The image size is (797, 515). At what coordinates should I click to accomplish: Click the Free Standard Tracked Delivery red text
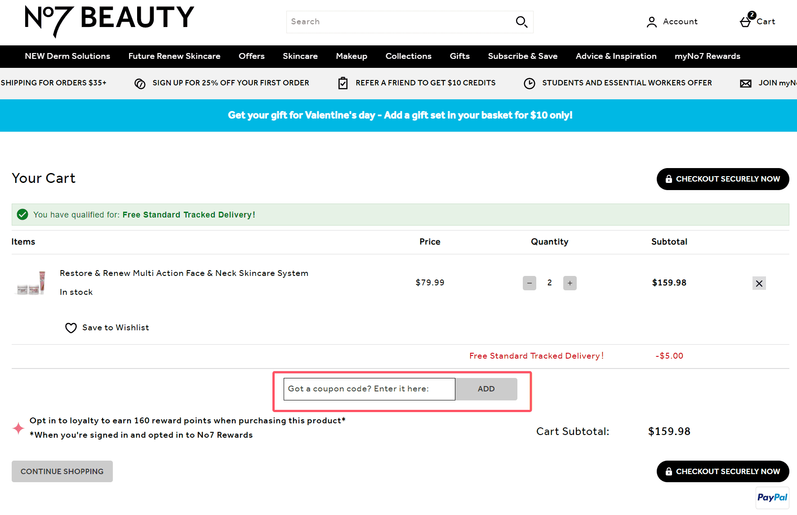click(x=537, y=356)
